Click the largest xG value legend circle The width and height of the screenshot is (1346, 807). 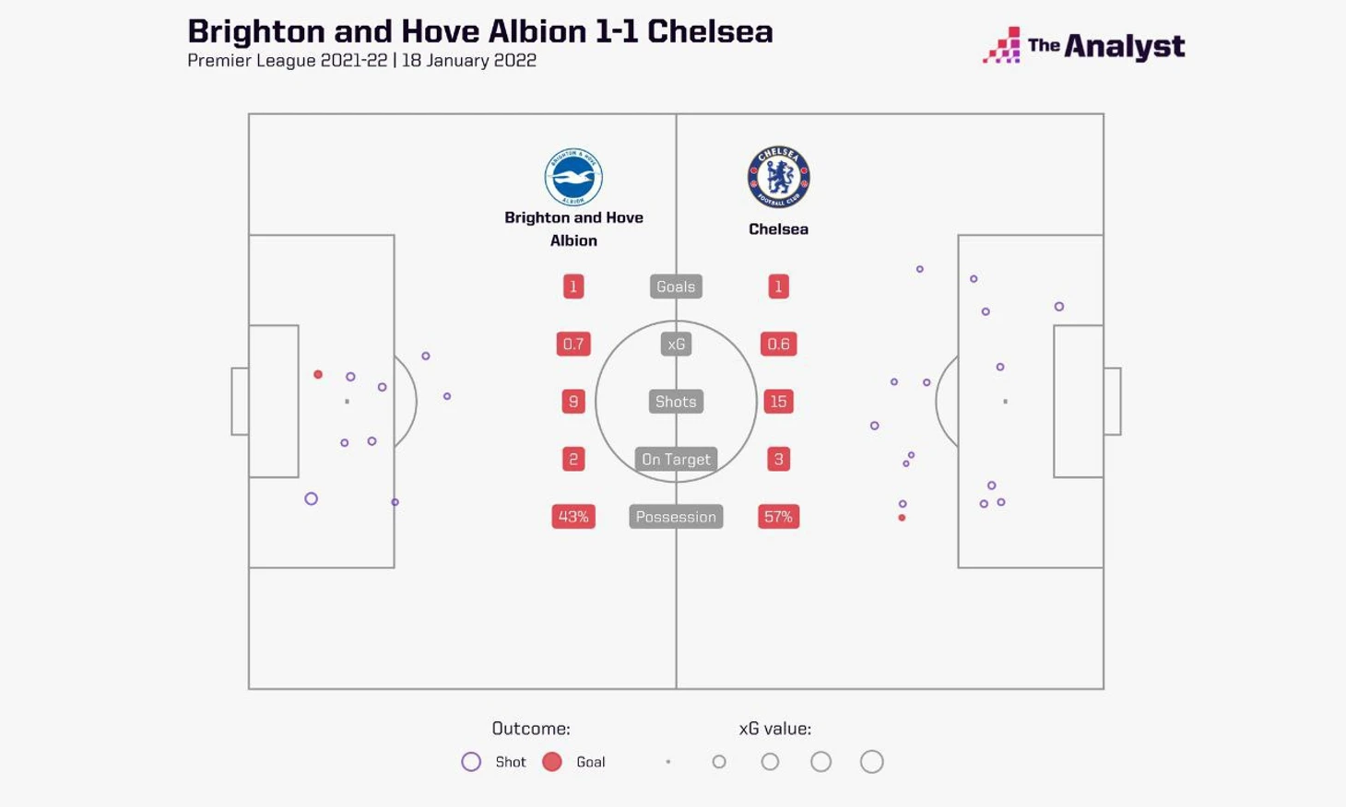coord(871,762)
